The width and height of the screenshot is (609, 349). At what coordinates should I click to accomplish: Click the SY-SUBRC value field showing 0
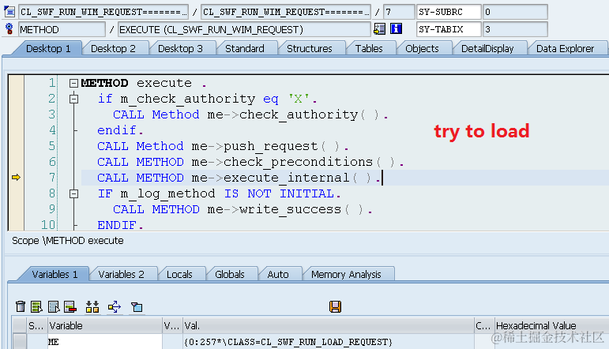point(515,12)
